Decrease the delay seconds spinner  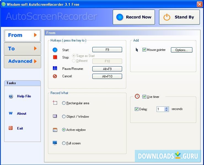point(167,110)
